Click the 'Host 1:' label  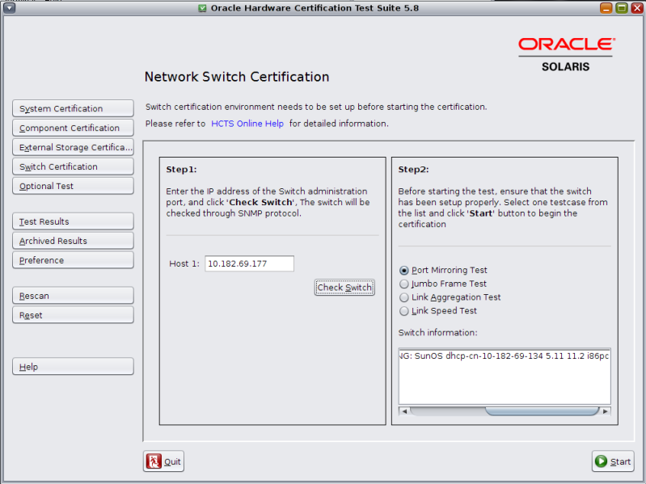tap(184, 263)
